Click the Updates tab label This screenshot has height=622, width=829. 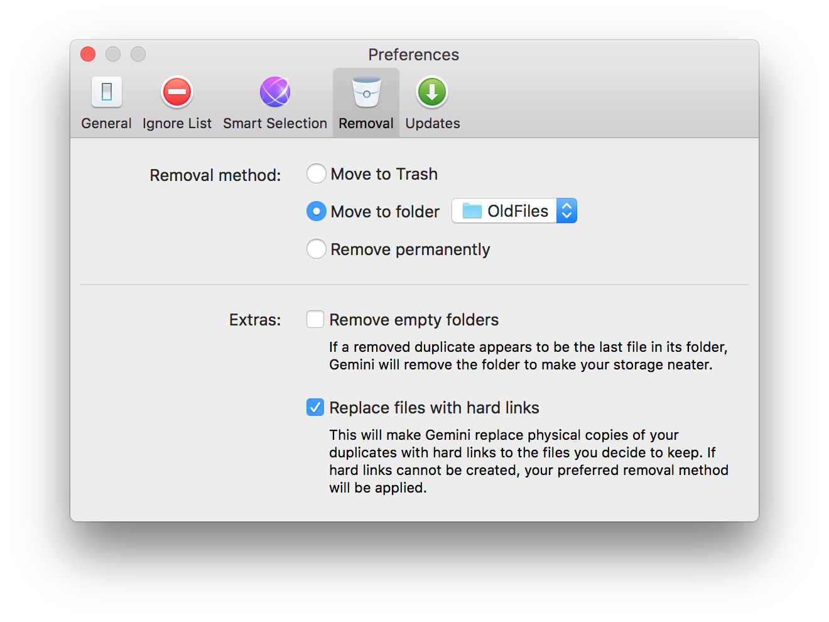433,123
